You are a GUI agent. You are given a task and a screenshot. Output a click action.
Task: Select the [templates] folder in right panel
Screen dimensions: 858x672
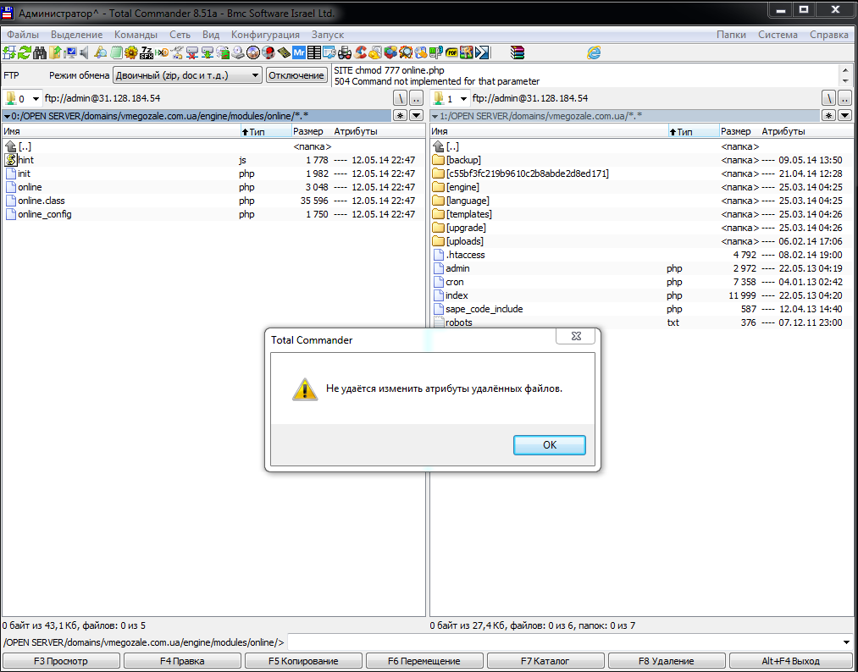[468, 214]
